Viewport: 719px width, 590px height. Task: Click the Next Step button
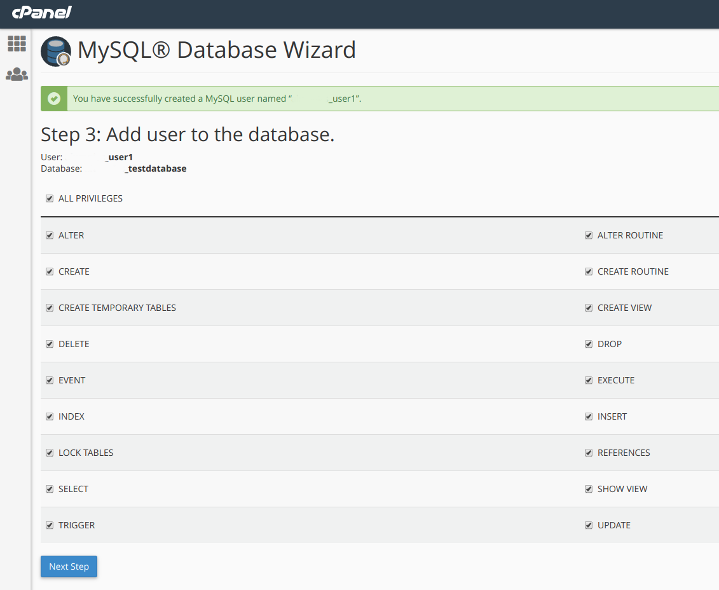[x=69, y=566]
